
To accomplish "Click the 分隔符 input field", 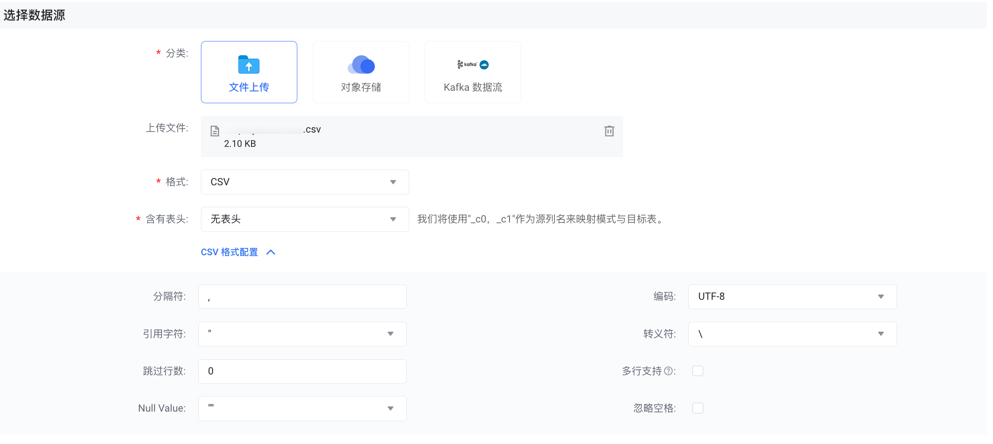I will (302, 297).
